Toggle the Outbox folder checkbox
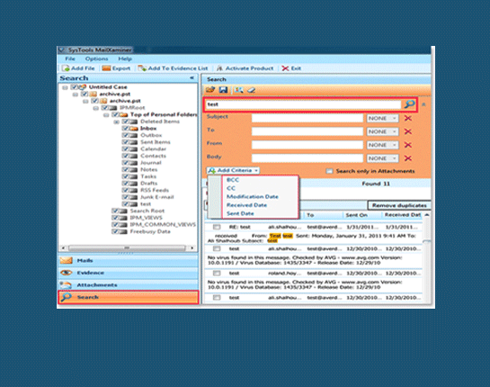 [125, 135]
